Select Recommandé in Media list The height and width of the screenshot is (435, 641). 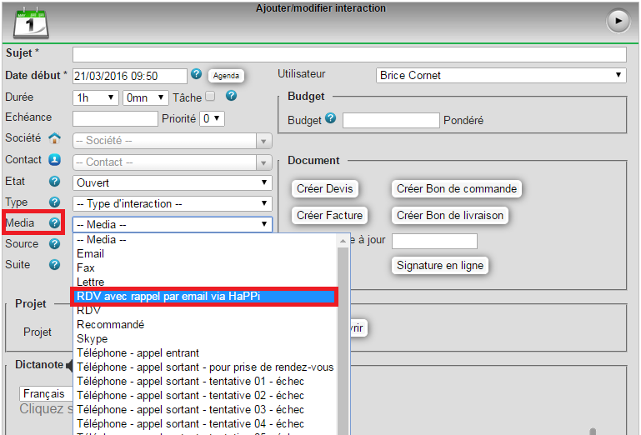[x=205, y=325]
